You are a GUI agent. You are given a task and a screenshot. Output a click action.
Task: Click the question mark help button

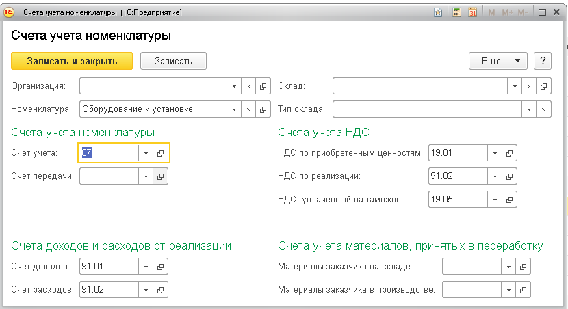click(543, 61)
